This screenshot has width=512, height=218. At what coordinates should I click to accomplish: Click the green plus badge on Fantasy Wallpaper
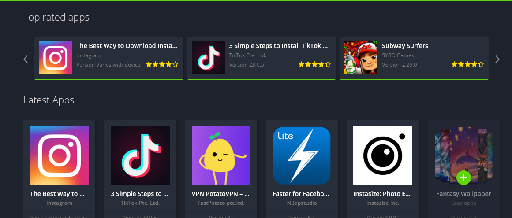click(x=463, y=177)
